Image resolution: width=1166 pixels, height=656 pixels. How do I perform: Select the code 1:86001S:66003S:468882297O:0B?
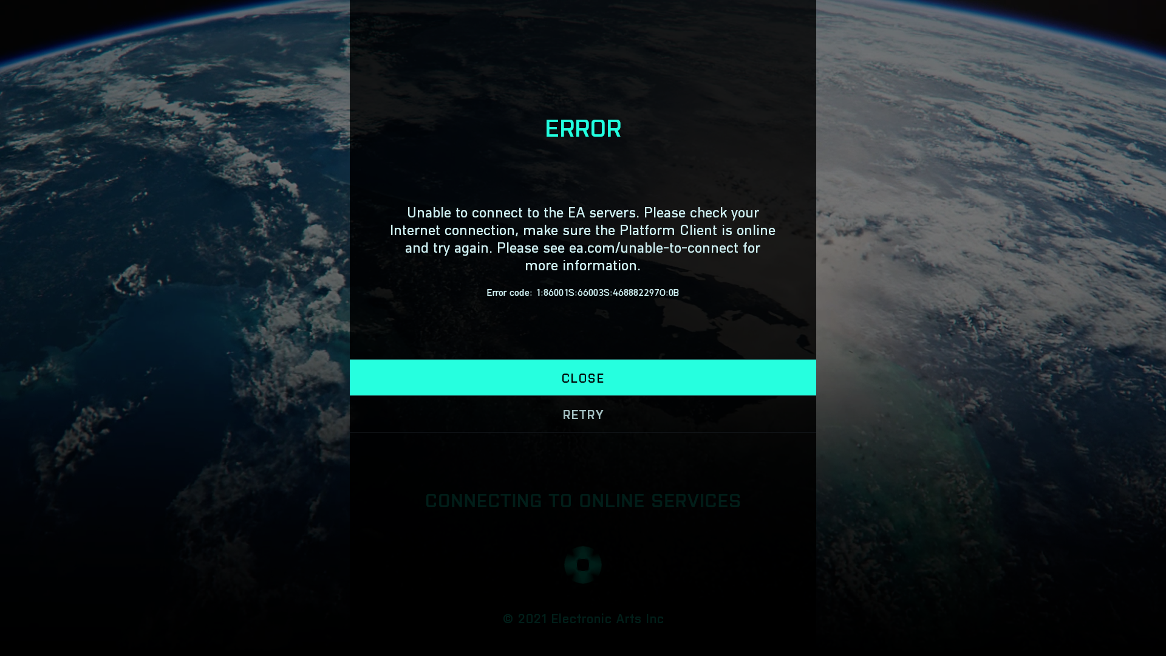pos(607,293)
